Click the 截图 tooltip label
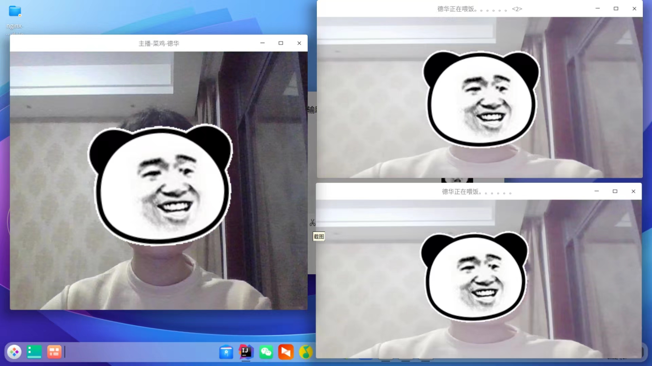Viewport: 652px width, 366px height. pyautogui.click(x=319, y=237)
